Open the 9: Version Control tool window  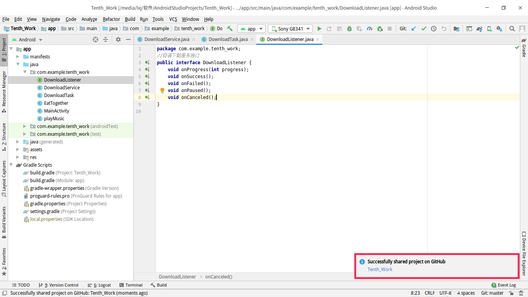pyautogui.click(x=58, y=285)
